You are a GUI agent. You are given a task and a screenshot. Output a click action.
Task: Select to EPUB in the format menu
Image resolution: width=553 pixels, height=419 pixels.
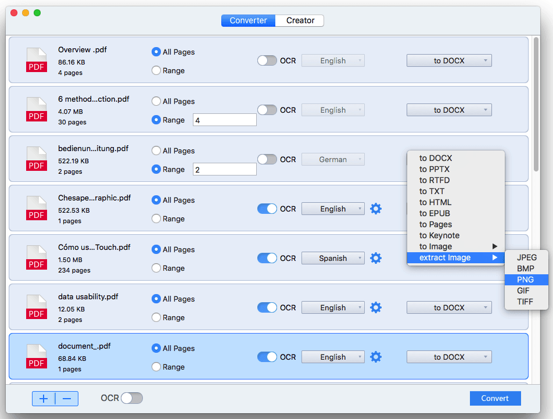coord(435,213)
